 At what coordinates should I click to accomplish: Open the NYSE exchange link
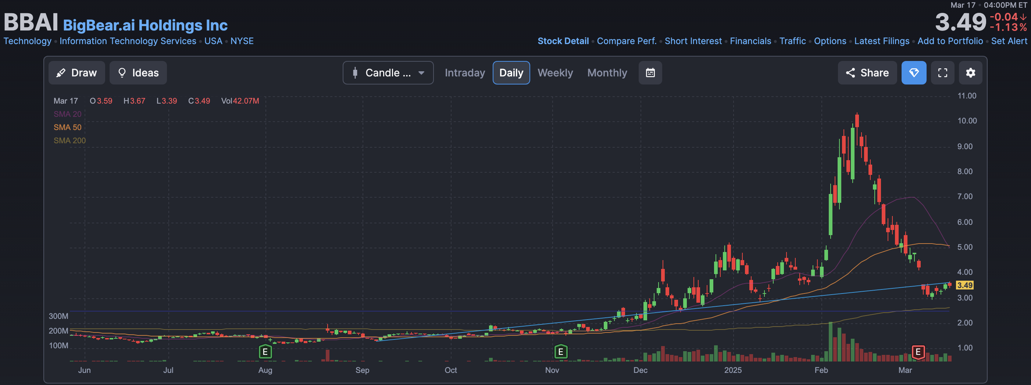coord(242,41)
